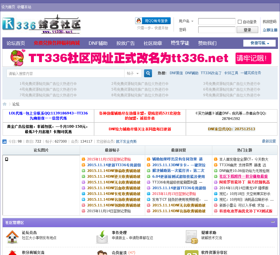This screenshot has width=280, height=255.
Task: Open the 用户名 login type dropdown
Action: (186, 21)
